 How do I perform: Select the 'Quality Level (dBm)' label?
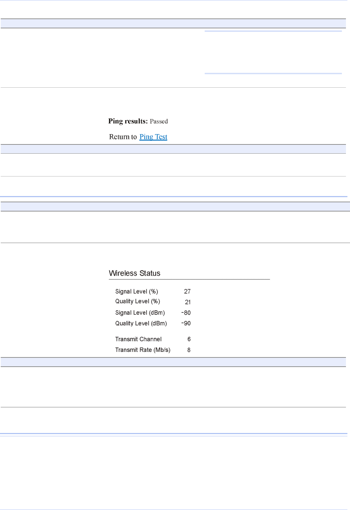(x=141, y=324)
